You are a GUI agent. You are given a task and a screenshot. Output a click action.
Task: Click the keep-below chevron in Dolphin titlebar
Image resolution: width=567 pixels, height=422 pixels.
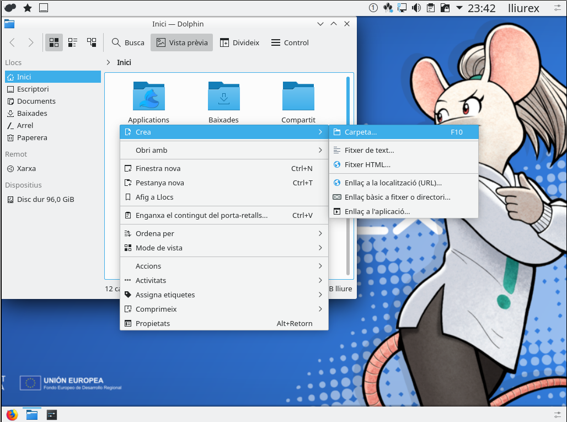click(x=320, y=24)
